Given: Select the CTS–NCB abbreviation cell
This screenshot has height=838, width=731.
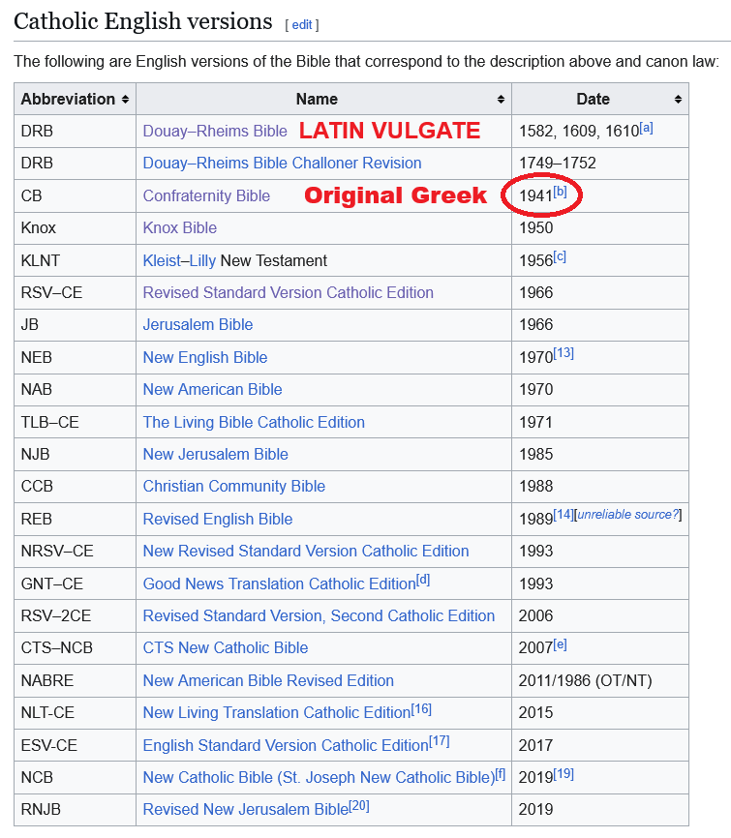Looking at the screenshot, I should (x=75, y=647).
